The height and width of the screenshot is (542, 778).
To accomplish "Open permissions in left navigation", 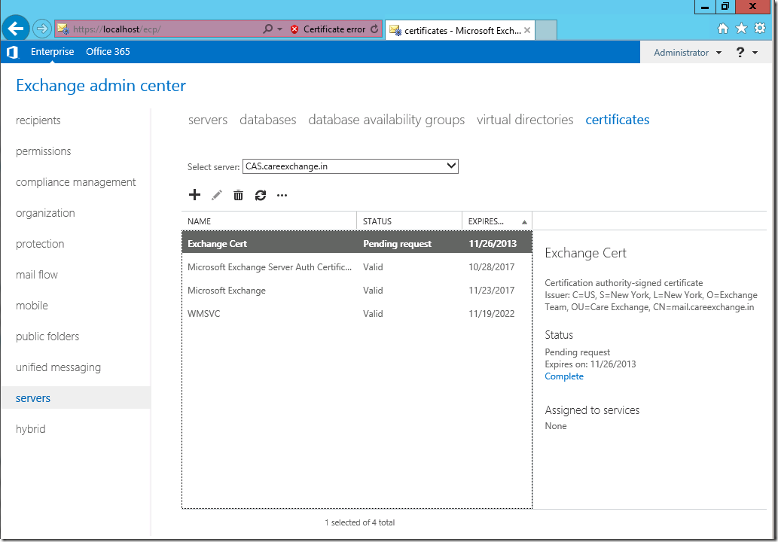I will (43, 151).
